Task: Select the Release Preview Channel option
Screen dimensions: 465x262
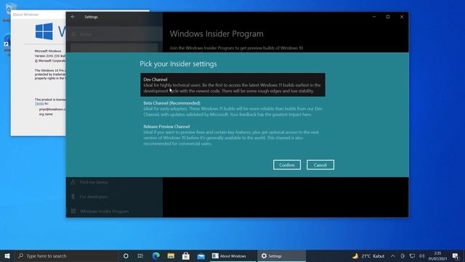Action: pyautogui.click(x=232, y=135)
